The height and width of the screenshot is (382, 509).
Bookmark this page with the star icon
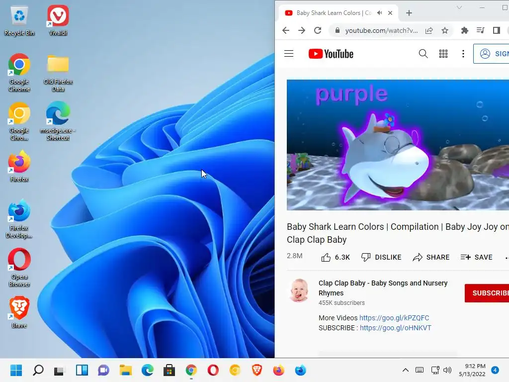click(445, 30)
